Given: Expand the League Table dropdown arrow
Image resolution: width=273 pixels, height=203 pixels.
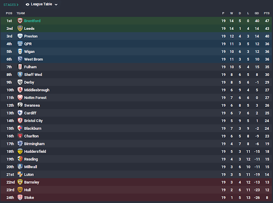Looking at the screenshot, I should [x=56, y=5].
